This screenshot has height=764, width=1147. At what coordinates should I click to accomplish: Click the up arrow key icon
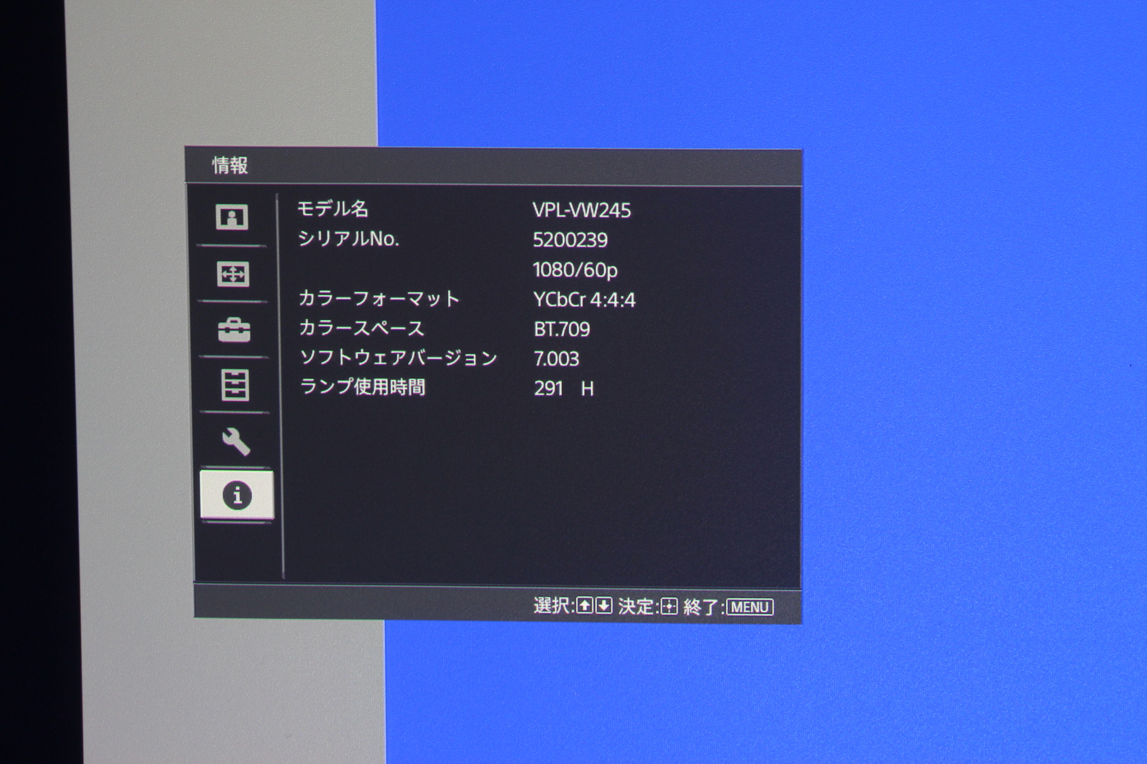click(584, 606)
